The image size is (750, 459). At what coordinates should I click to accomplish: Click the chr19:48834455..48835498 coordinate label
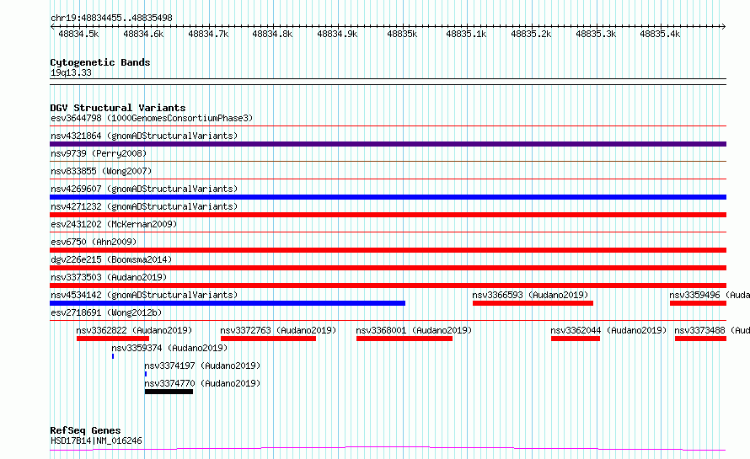tap(111, 18)
